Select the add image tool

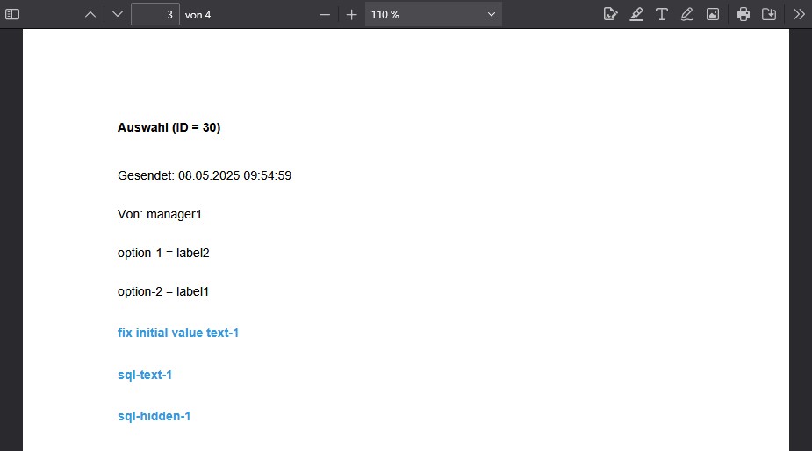pos(713,14)
